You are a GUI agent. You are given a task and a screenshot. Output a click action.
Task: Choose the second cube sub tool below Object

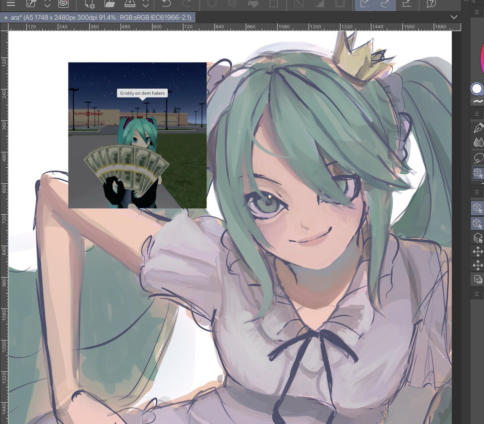[x=478, y=223]
